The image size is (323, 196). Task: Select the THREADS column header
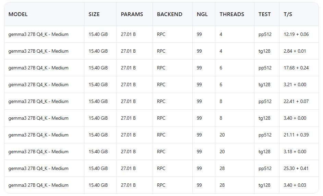(x=232, y=14)
